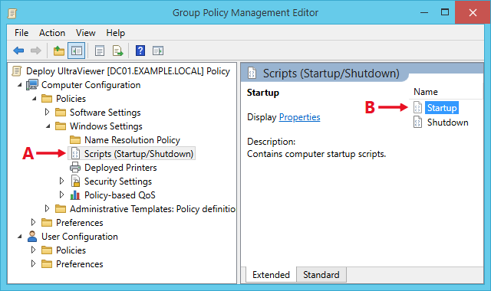
Task: Select the User Configuration label
Action: pos(80,237)
